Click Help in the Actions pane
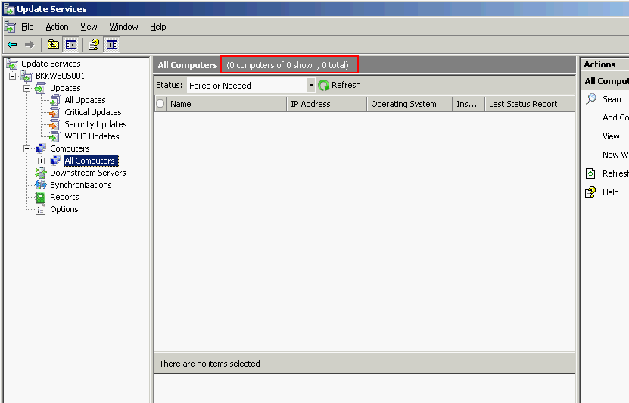 point(611,192)
